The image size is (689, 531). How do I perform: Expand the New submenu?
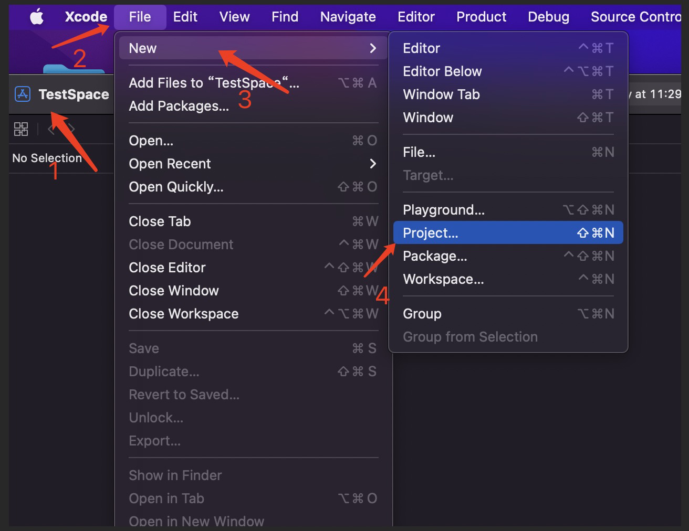[253, 48]
